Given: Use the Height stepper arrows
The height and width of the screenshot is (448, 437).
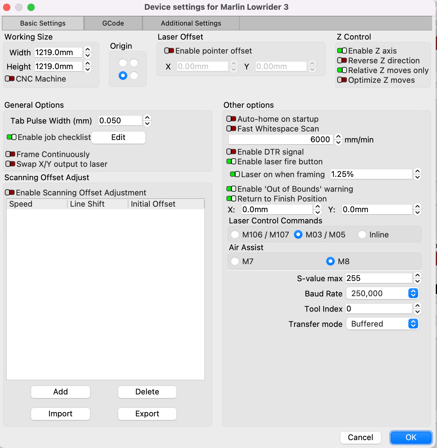Looking at the screenshot, I should 88,66.
